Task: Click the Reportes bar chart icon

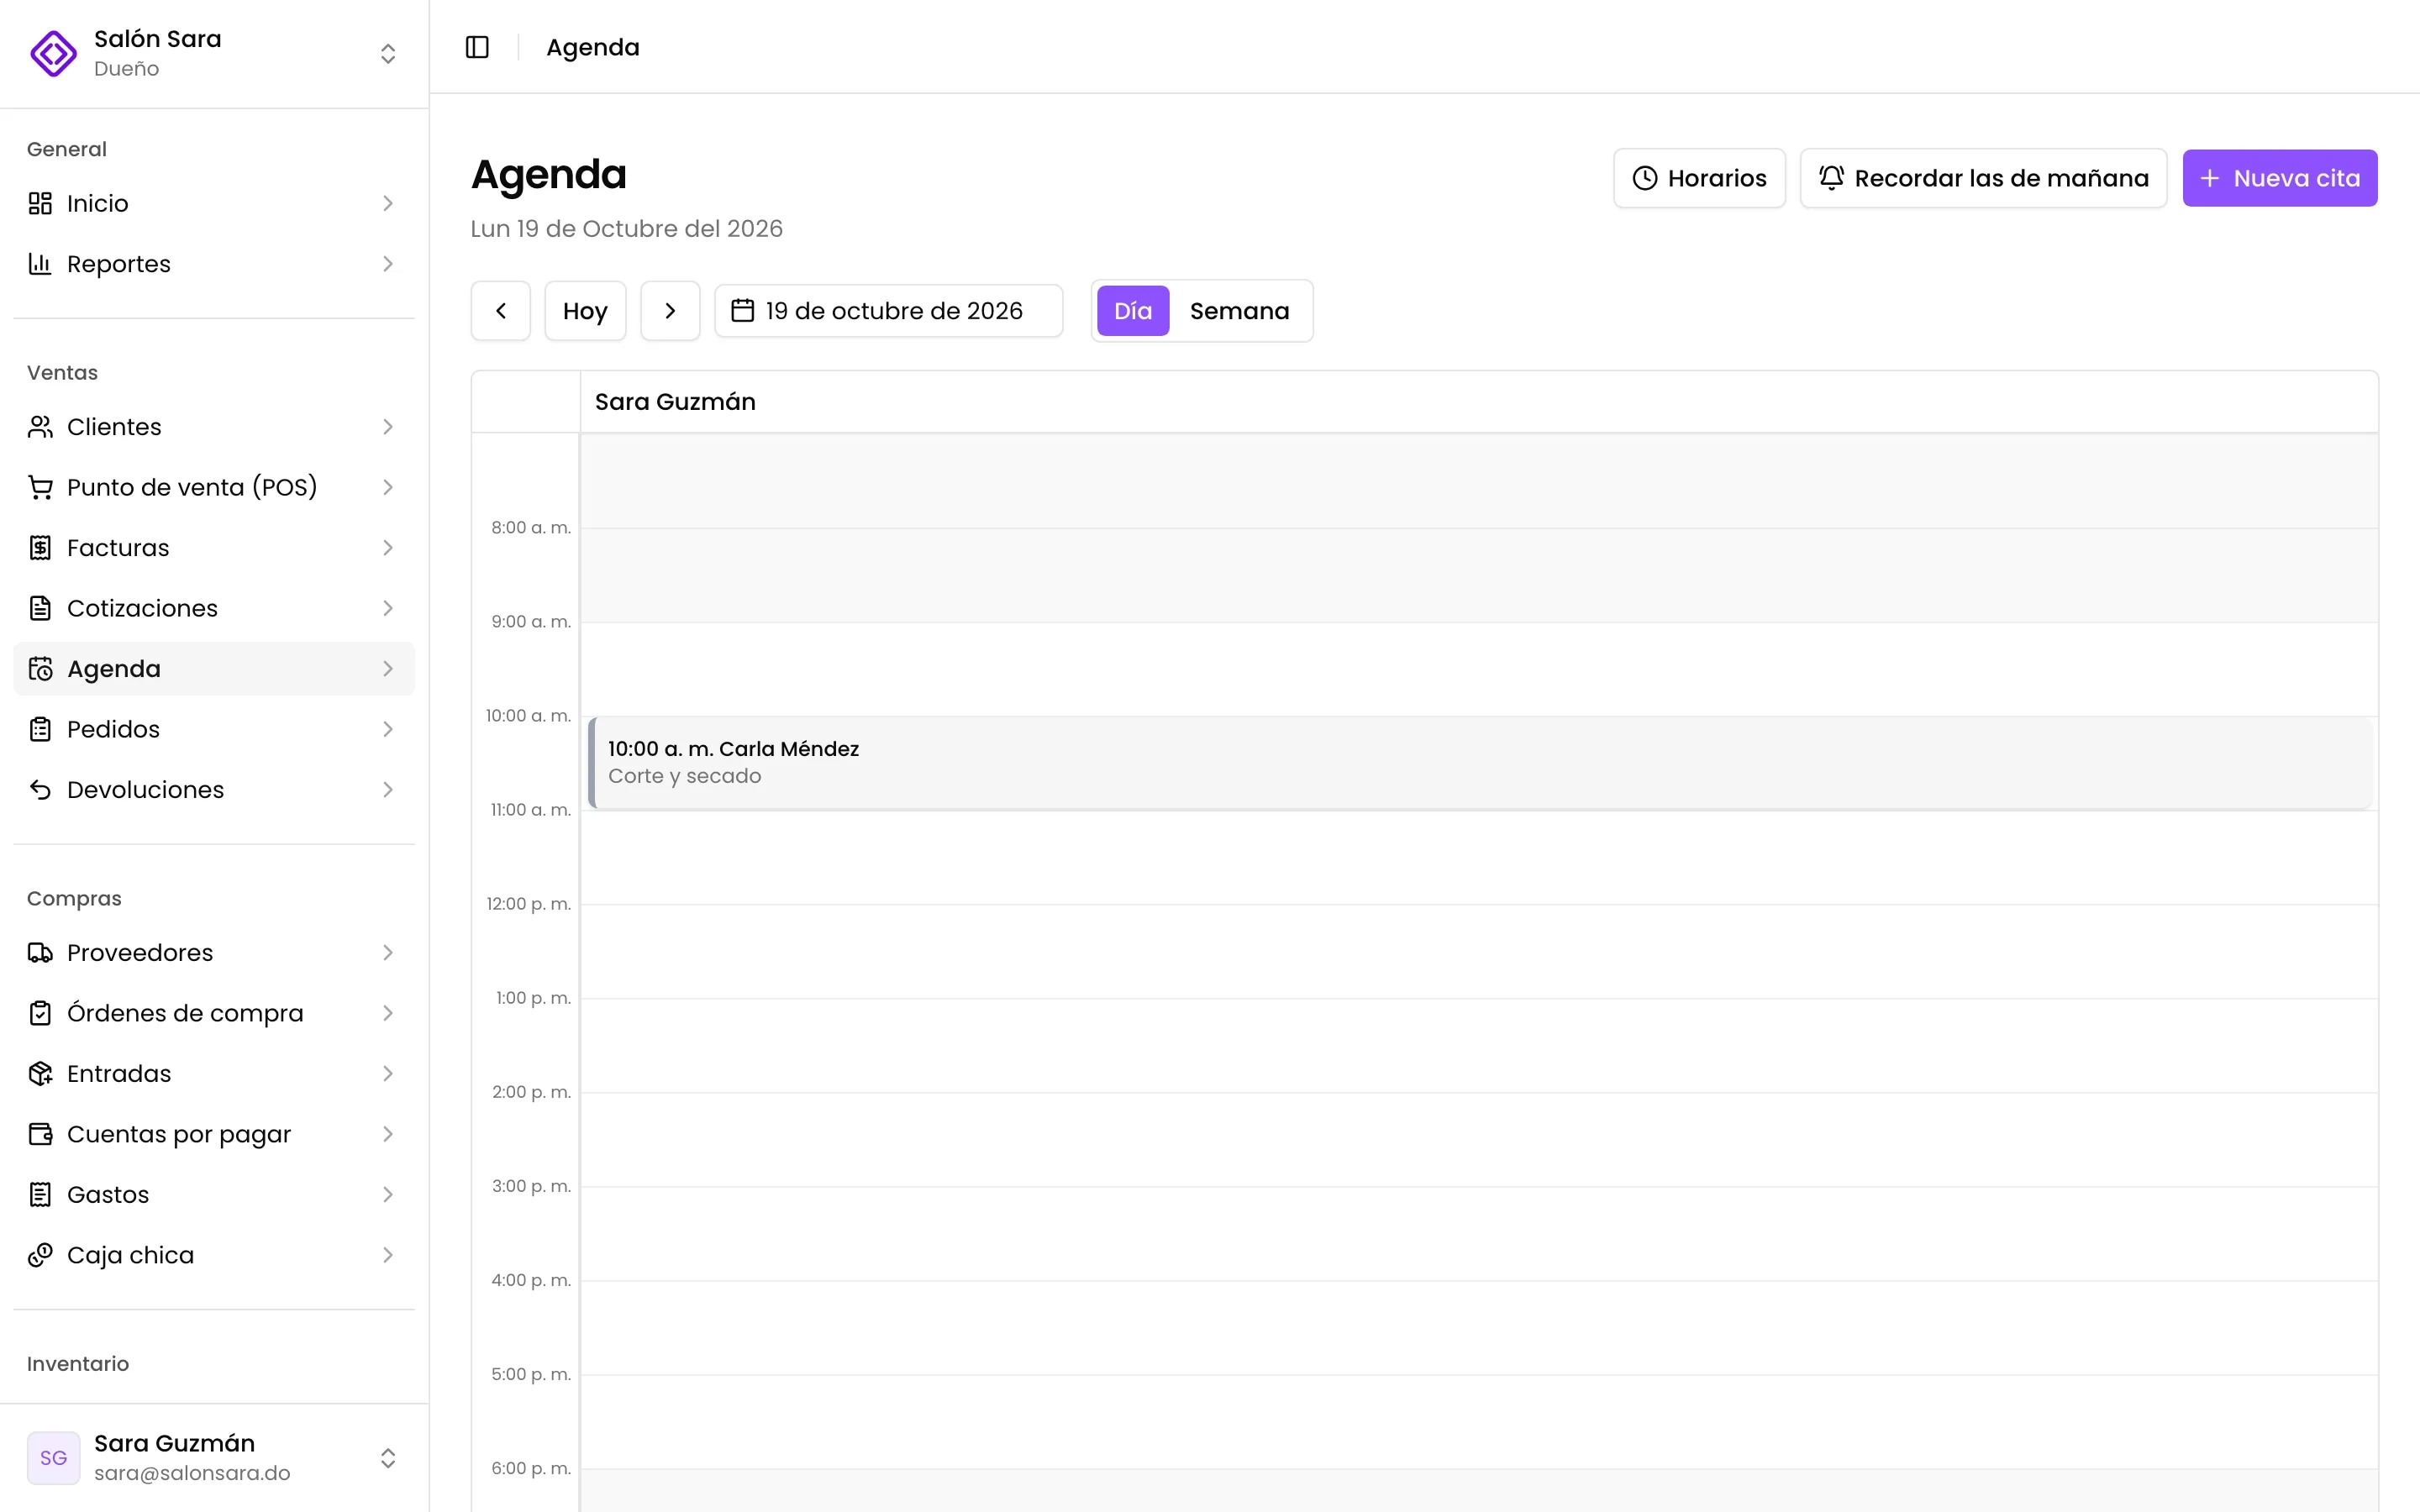Action: [40, 264]
